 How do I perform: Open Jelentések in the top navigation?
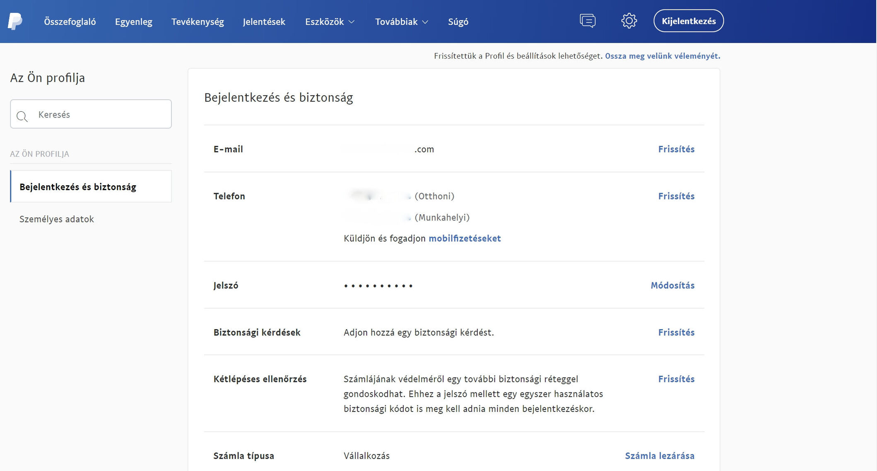[x=264, y=22]
